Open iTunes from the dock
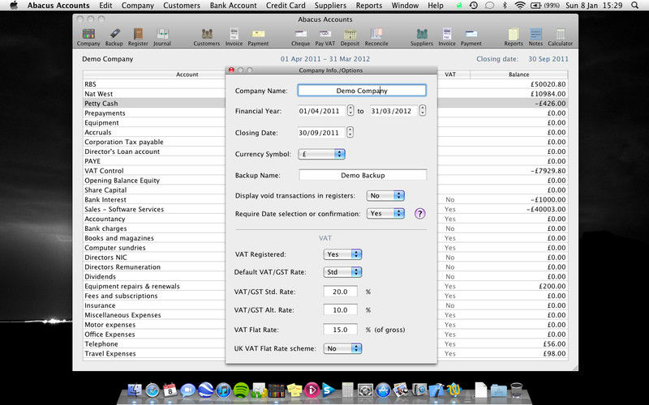649x405 pixels. (x=223, y=390)
